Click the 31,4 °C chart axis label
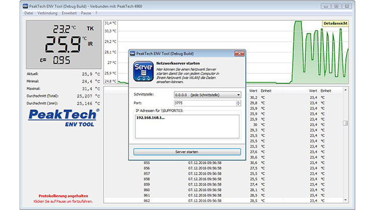 pyautogui.click(x=110, y=23)
